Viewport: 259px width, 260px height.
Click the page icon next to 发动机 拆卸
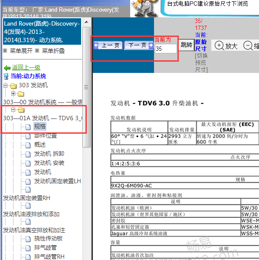(28, 154)
